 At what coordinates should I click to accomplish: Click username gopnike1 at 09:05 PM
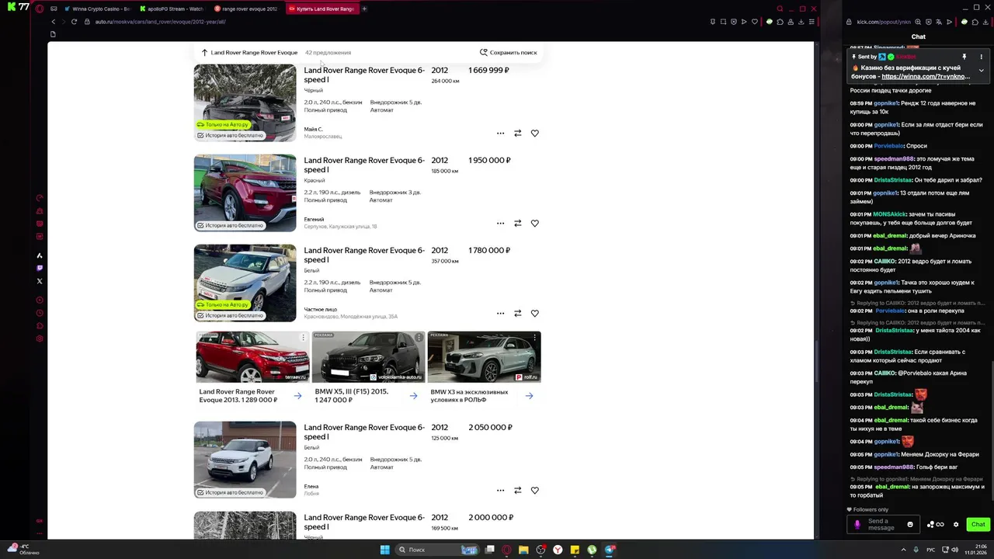[886, 454]
